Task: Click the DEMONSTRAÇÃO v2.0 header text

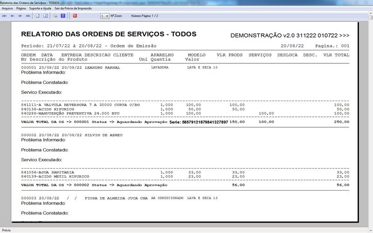Action: [x=290, y=35]
